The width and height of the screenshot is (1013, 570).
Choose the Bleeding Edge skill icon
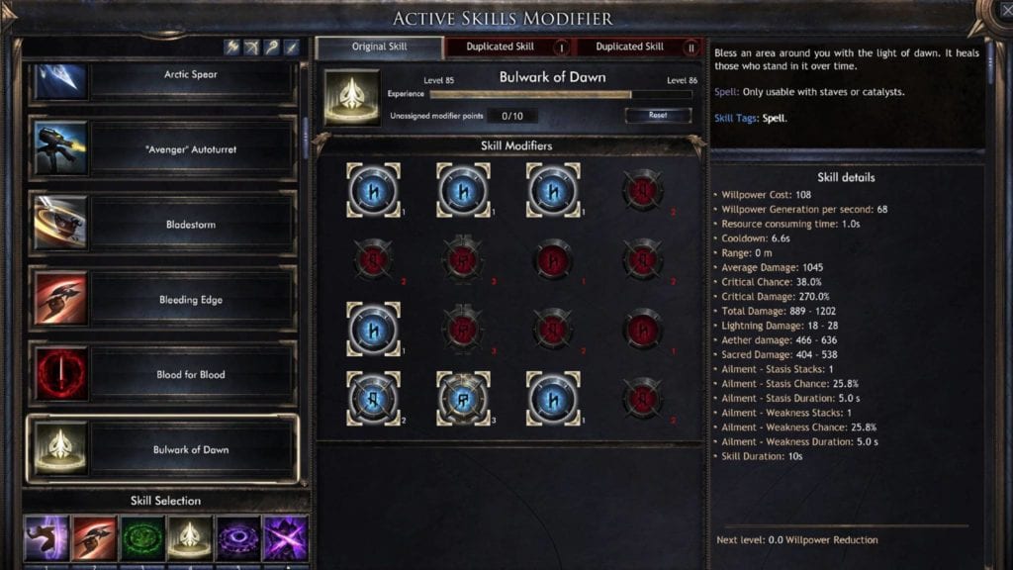[60, 299]
